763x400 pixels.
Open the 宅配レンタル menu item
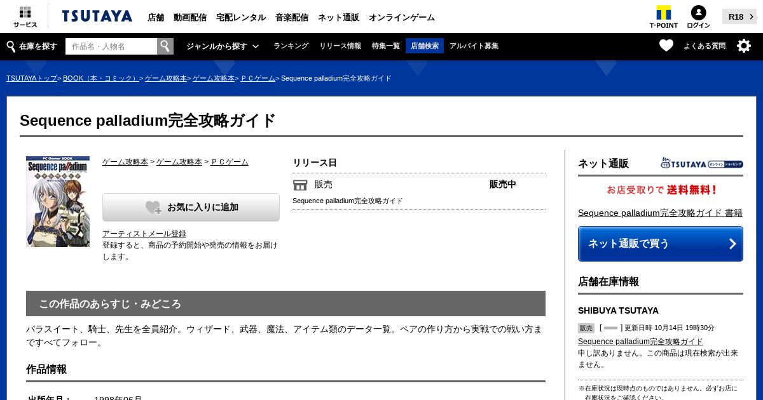(x=241, y=17)
